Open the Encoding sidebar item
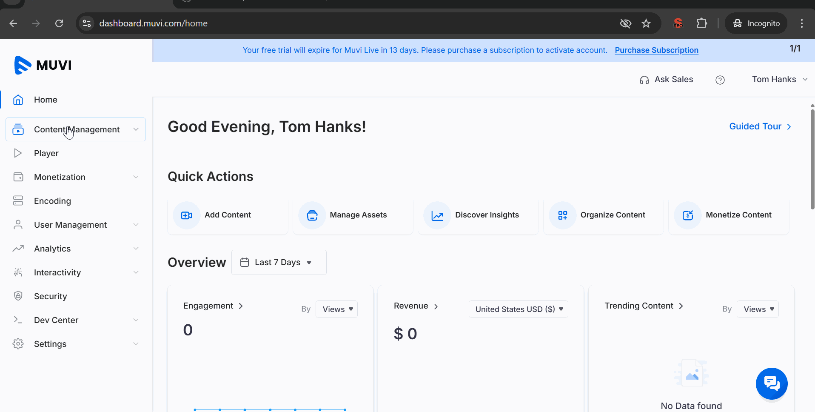 (x=52, y=201)
